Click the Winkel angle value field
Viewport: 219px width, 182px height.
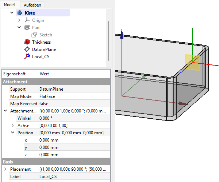pyautogui.click(x=73, y=118)
